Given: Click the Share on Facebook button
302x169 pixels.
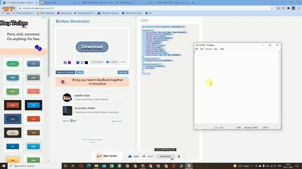Looking at the screenshot, I should [x=65, y=72].
